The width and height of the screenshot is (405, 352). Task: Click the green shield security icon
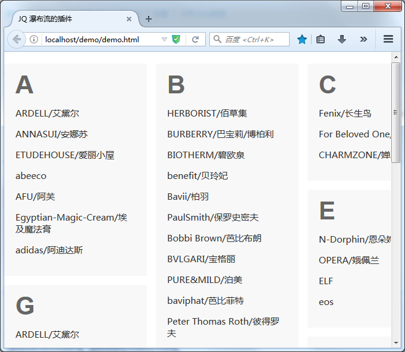tap(176, 39)
